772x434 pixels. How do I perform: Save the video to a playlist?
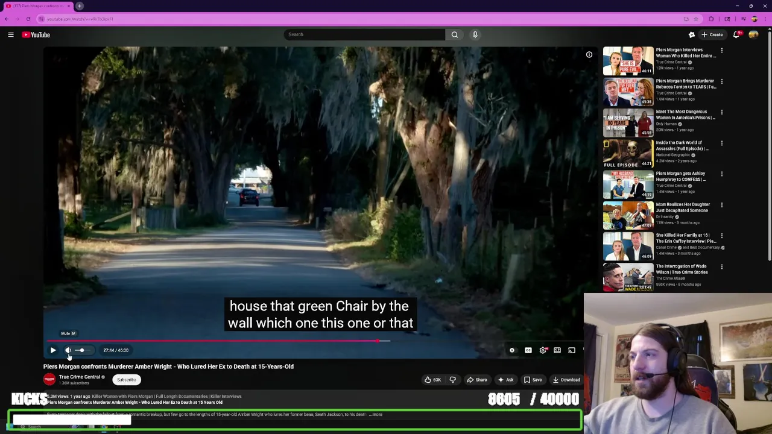[533, 380]
